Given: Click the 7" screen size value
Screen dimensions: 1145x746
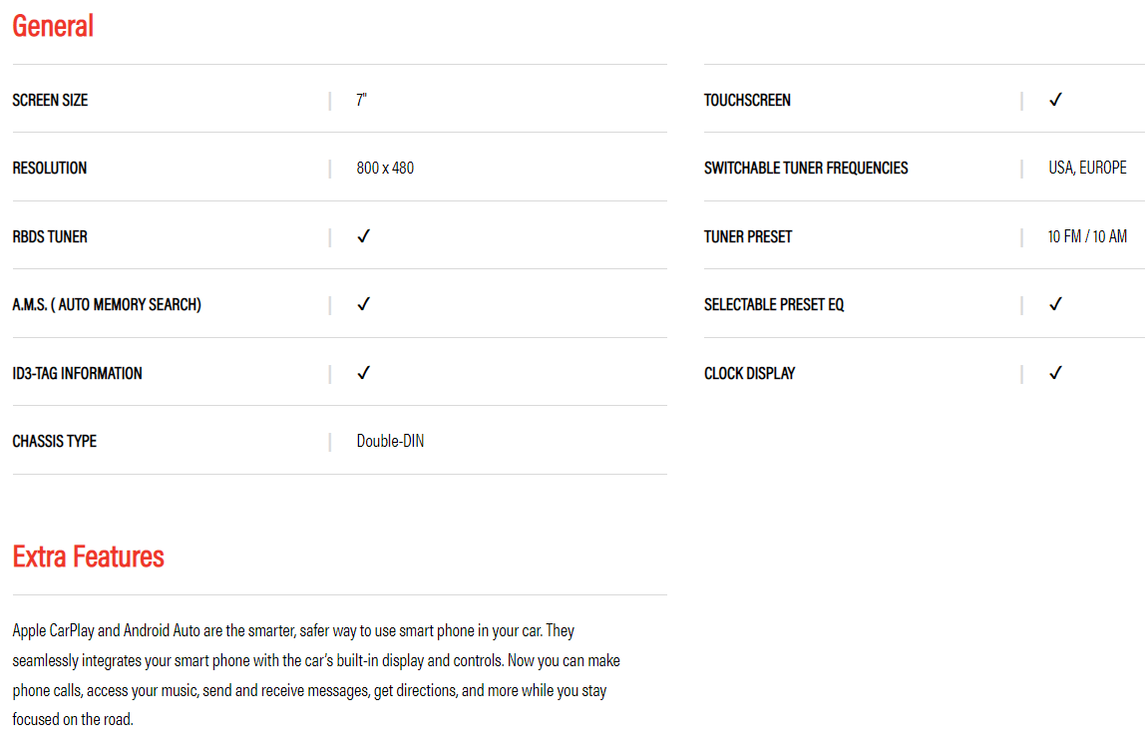Looking at the screenshot, I should pyautogui.click(x=362, y=100).
